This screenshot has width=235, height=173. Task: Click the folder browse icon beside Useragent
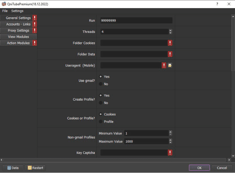(x=170, y=66)
